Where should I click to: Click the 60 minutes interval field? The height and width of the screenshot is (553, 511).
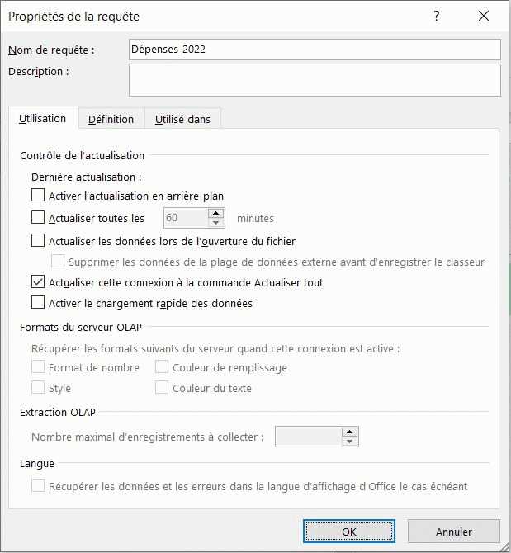(184, 218)
